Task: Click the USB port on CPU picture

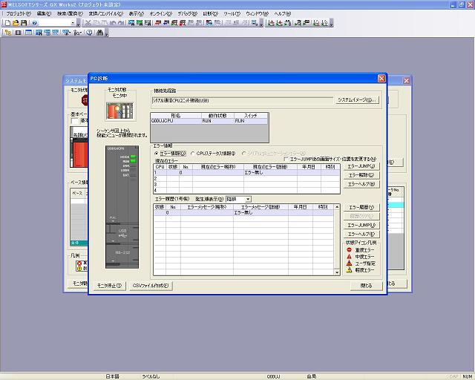Action: pyautogui.click(x=122, y=233)
